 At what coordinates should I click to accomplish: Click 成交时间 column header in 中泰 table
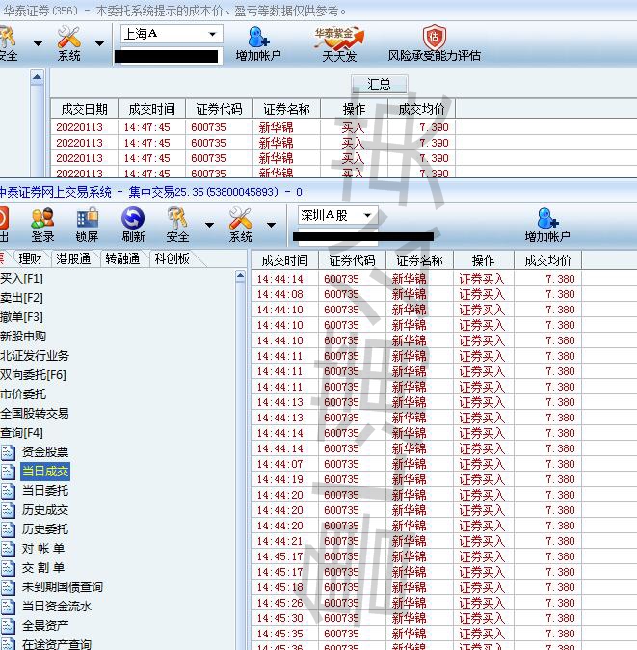tap(284, 260)
